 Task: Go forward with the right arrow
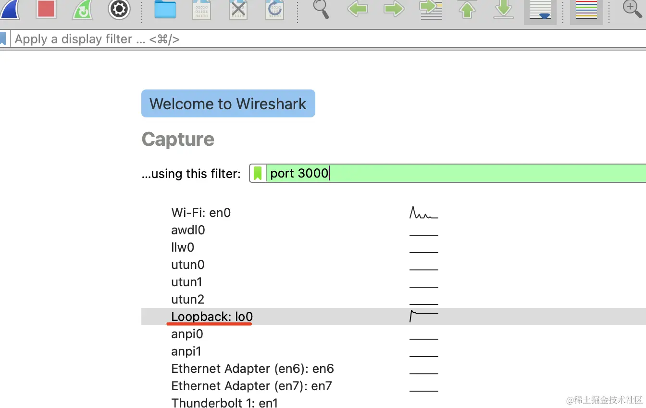click(x=394, y=9)
